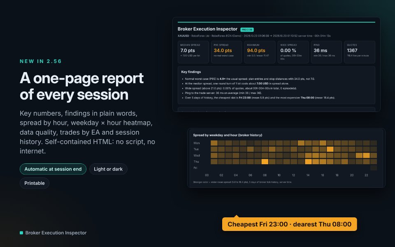Click the Printable pill
395x247 pixels.
[x=35, y=183]
